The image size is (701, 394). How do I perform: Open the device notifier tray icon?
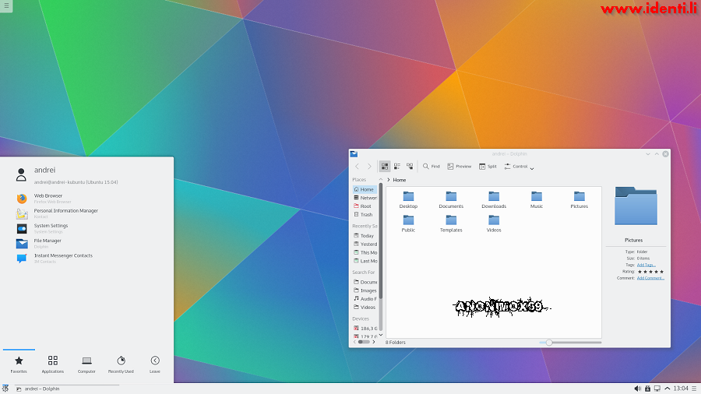[x=647, y=389]
